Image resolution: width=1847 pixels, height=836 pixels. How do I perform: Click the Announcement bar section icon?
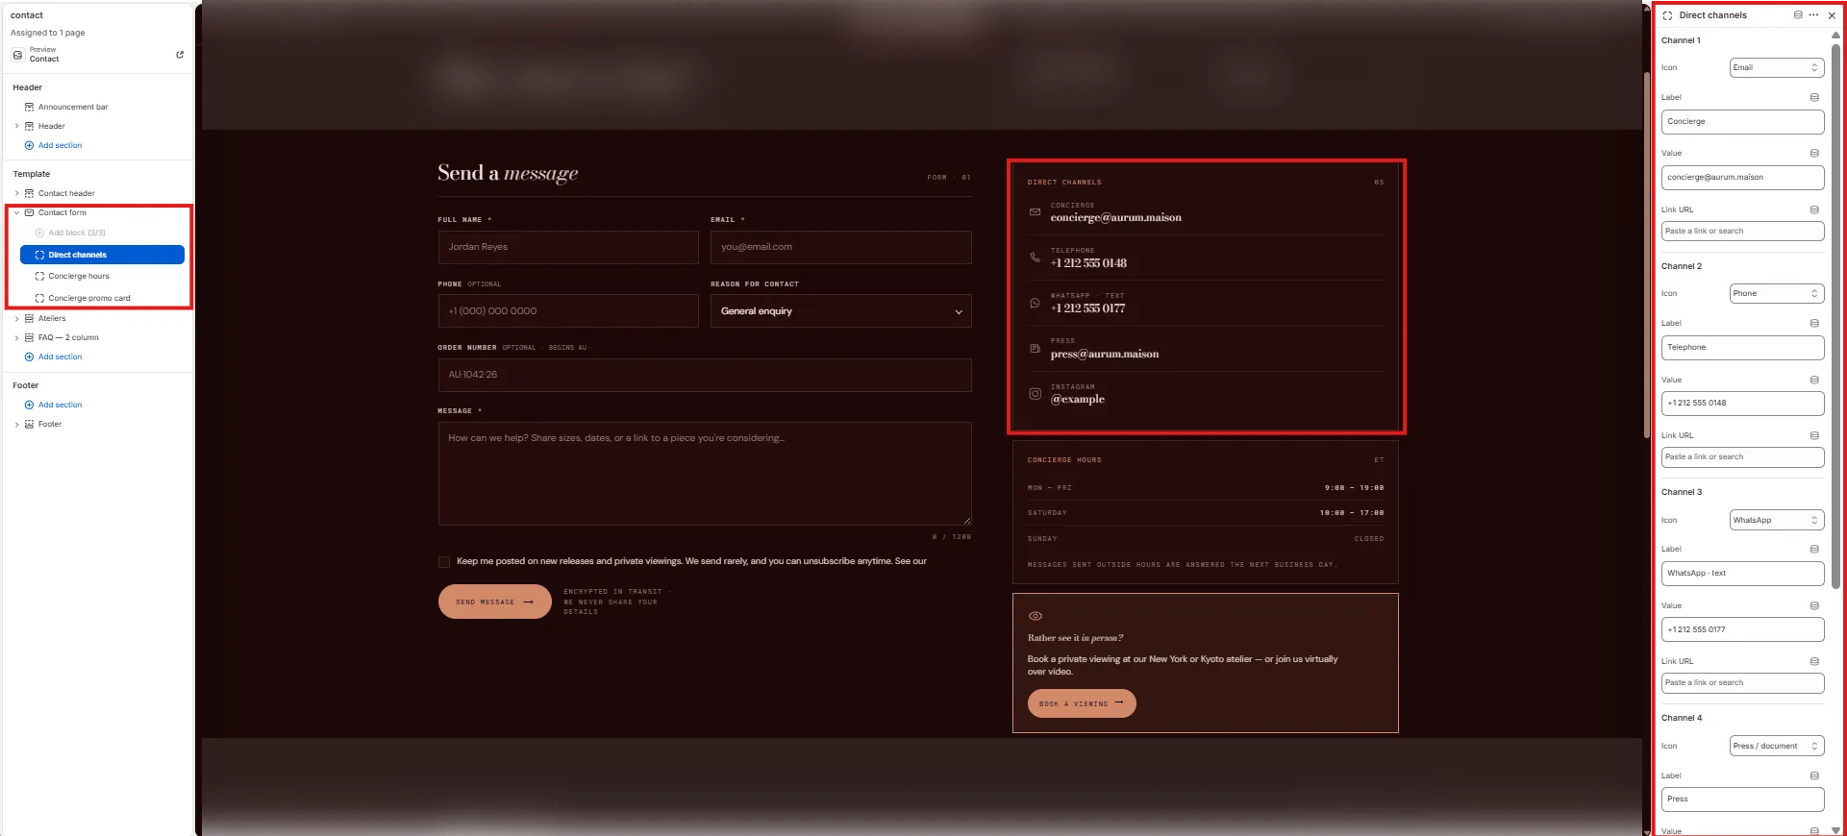(x=29, y=107)
